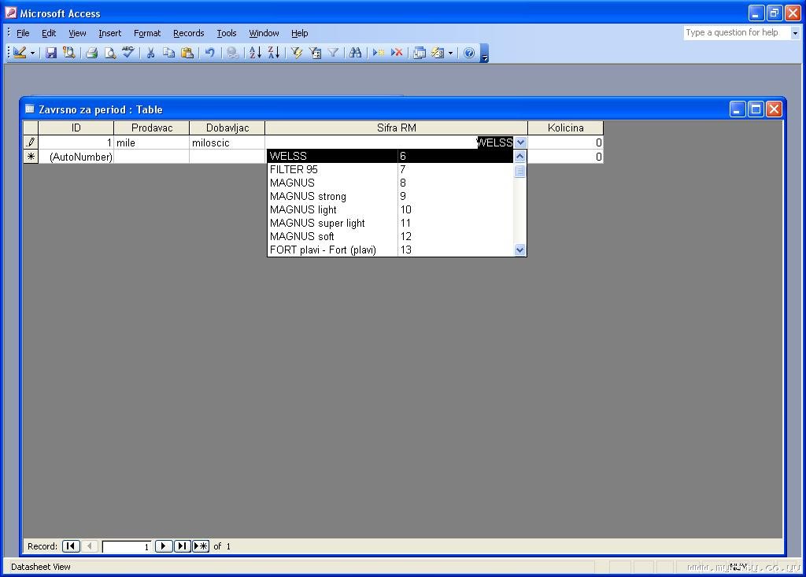The width and height of the screenshot is (806, 577).
Task: Collapse the Sifra RM combo box arrow
Action: [x=521, y=142]
